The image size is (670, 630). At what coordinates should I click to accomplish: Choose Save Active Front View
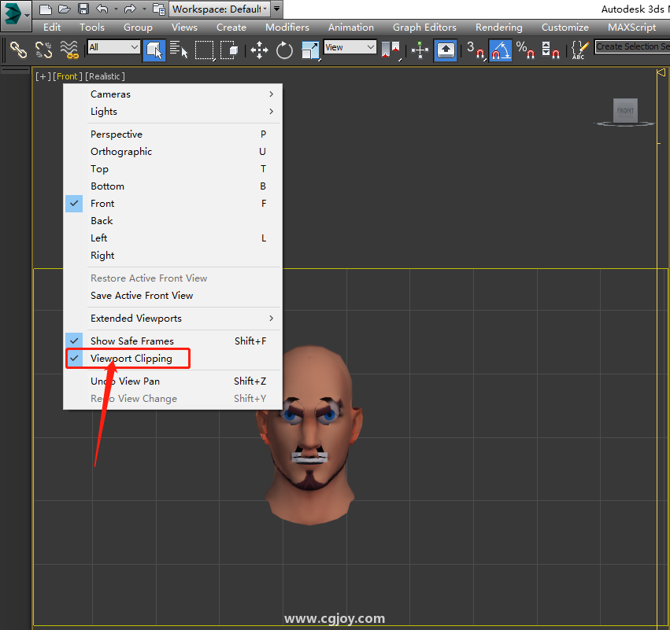(172, 296)
